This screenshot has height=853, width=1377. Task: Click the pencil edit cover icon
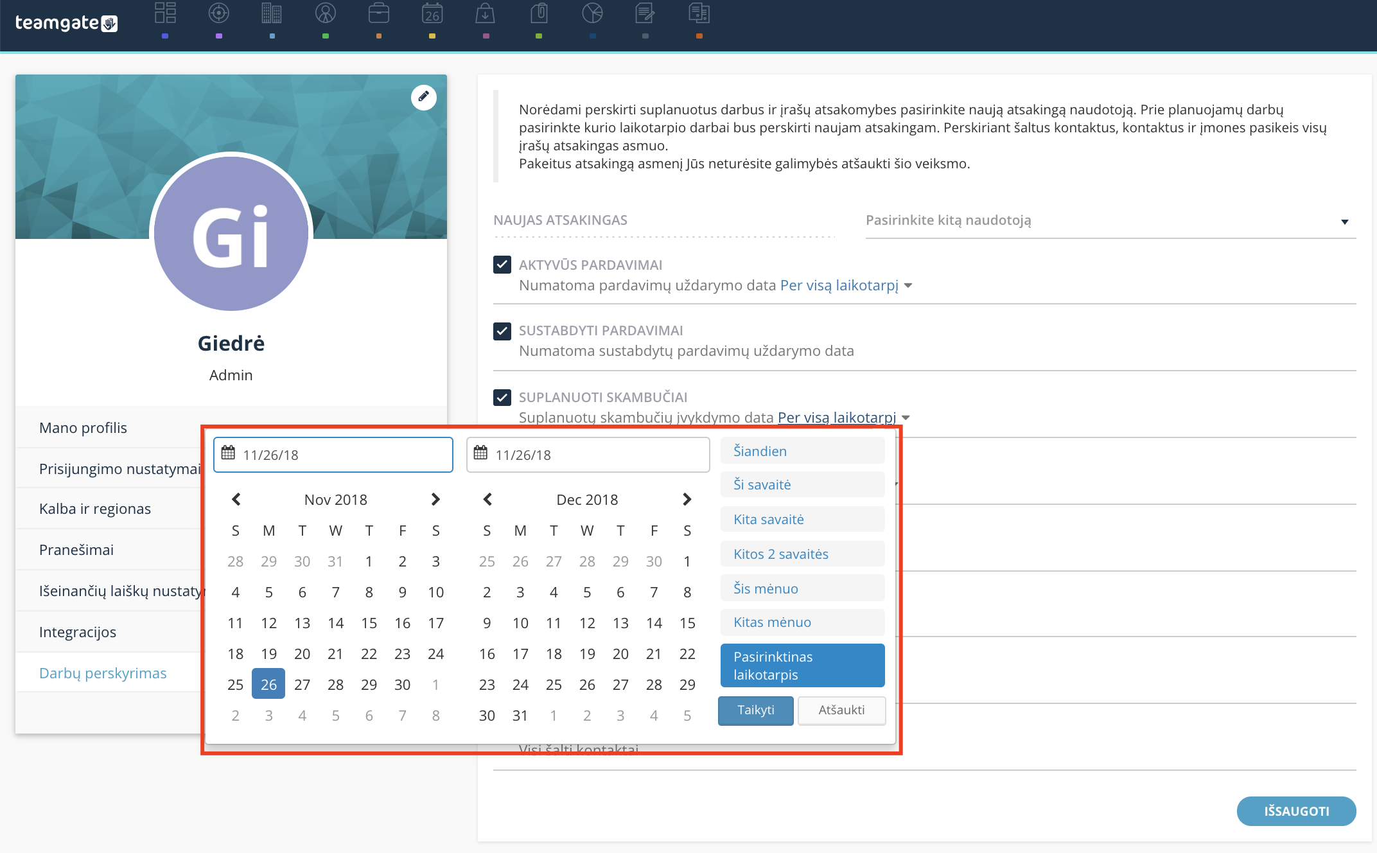pyautogui.click(x=424, y=97)
